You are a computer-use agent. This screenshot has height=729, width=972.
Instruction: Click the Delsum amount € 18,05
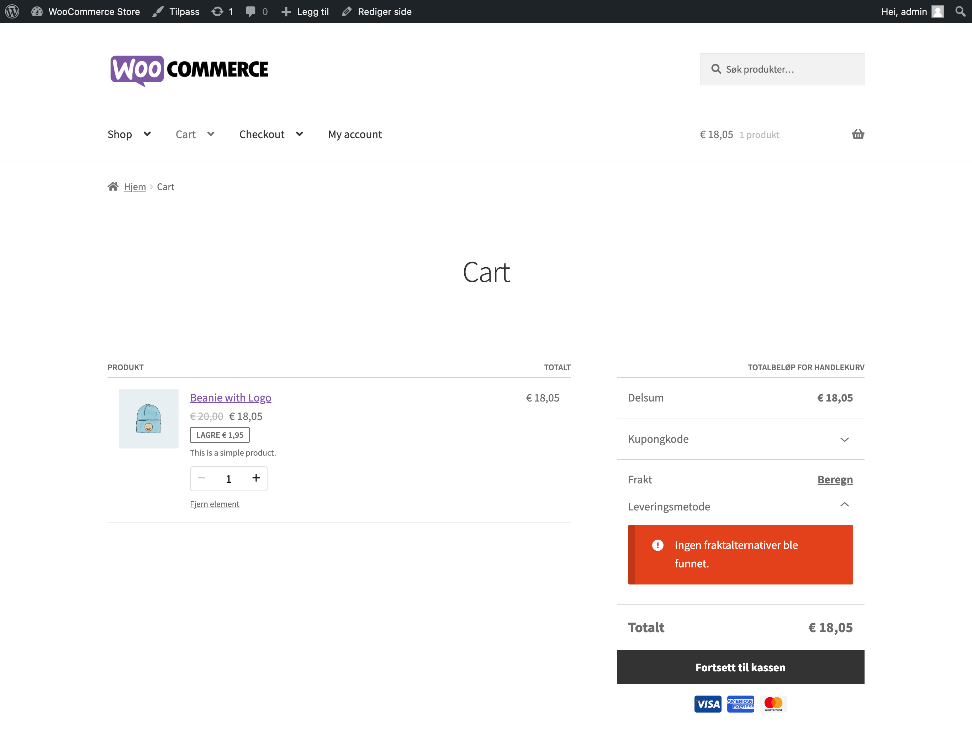(835, 398)
